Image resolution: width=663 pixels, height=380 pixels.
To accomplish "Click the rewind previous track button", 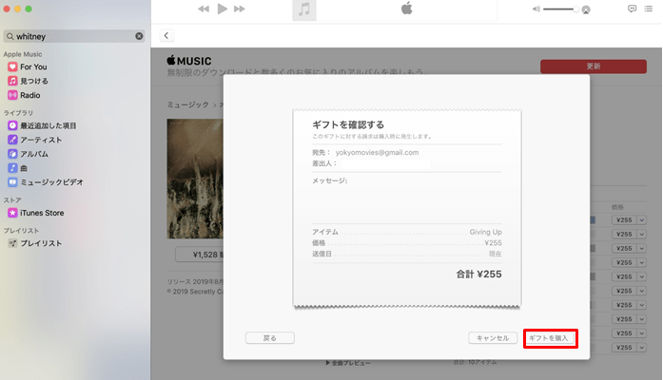I will point(204,9).
